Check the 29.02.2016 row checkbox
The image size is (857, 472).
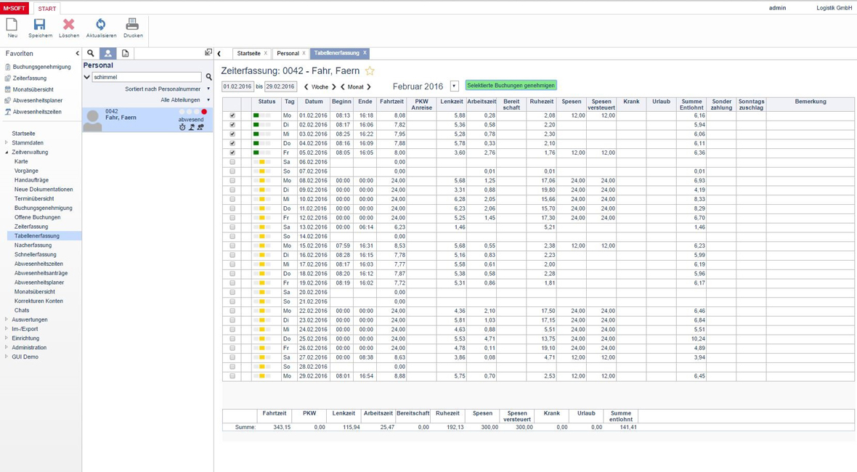[x=232, y=376]
